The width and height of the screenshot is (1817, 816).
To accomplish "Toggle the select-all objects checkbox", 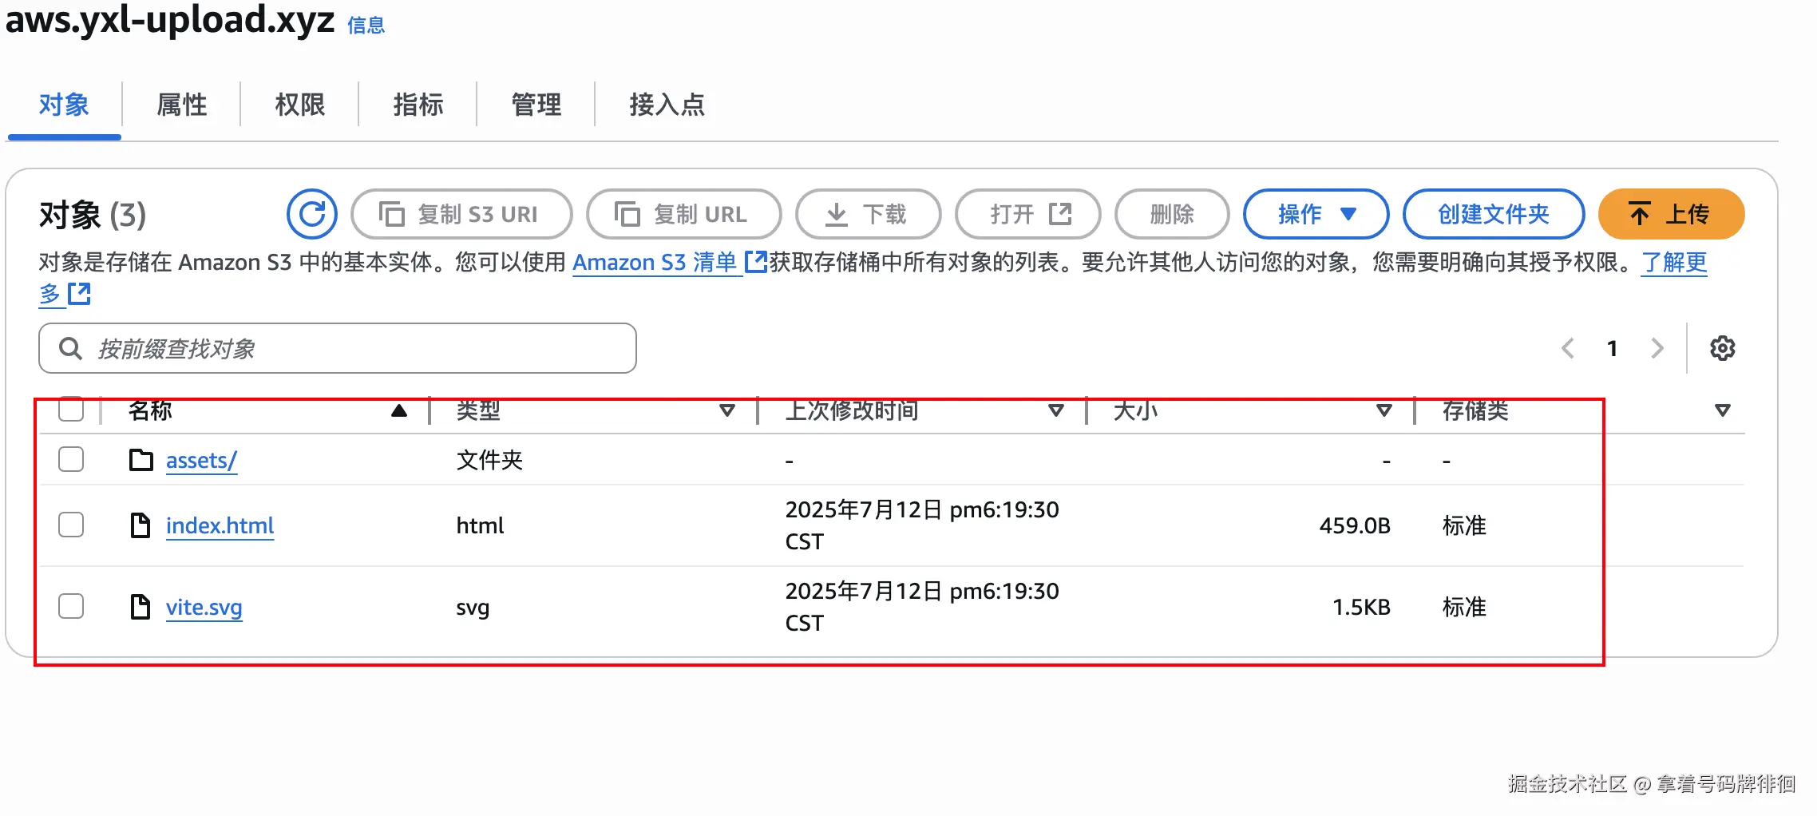I will pyautogui.click(x=71, y=409).
